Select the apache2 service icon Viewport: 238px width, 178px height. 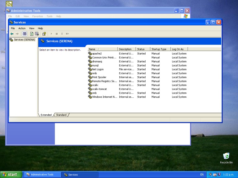coord(90,53)
